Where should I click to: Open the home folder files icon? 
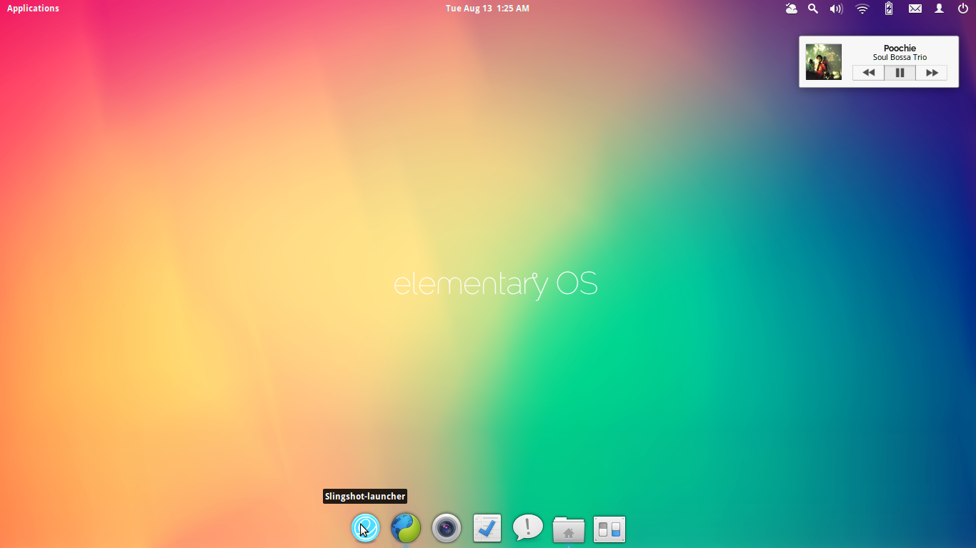(569, 529)
